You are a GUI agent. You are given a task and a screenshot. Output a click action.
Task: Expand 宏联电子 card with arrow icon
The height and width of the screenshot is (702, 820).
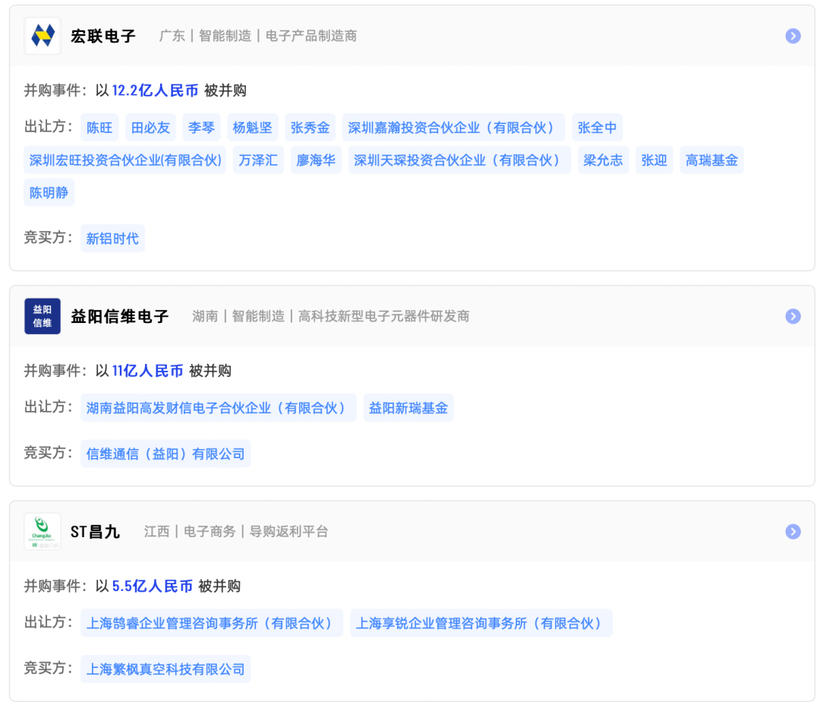coord(793,36)
